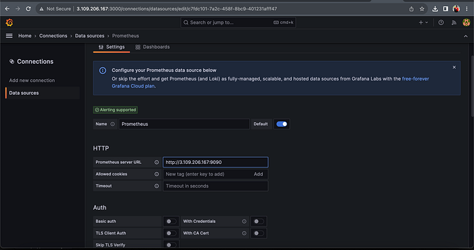
Task: Enable With CA Cert toggle
Action: click(259, 233)
